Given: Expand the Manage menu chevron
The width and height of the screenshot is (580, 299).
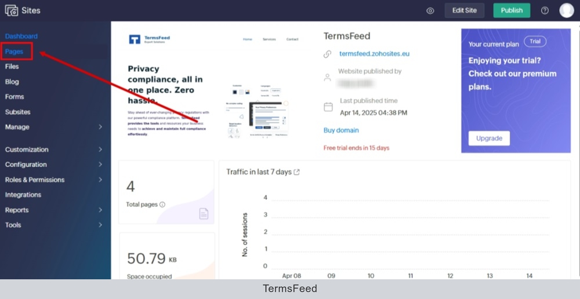Looking at the screenshot, I should click(x=100, y=127).
